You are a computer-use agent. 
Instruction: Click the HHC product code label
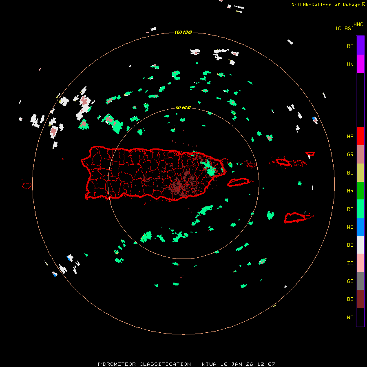[x=358, y=24]
